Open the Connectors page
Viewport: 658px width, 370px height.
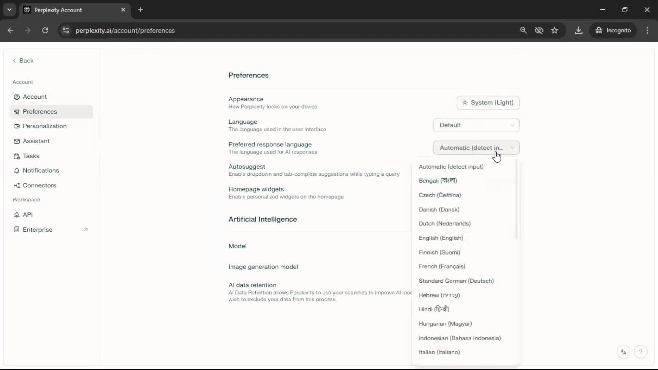pyautogui.click(x=39, y=185)
